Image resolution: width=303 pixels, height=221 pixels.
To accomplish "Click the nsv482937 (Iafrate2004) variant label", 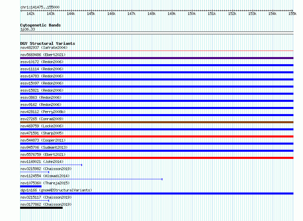I will pyautogui.click(x=44, y=48).
